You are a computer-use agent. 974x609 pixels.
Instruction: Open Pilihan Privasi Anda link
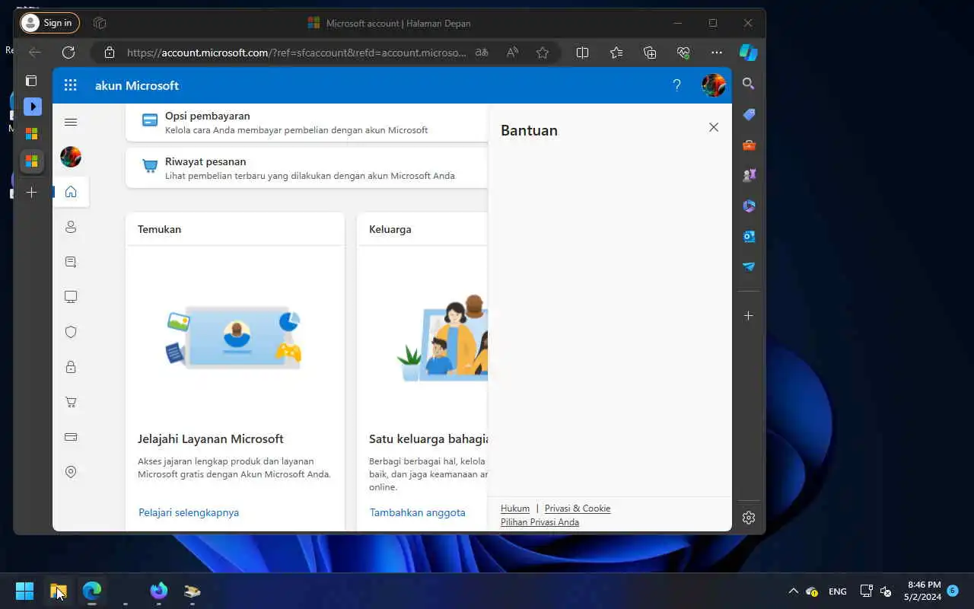coord(540,522)
